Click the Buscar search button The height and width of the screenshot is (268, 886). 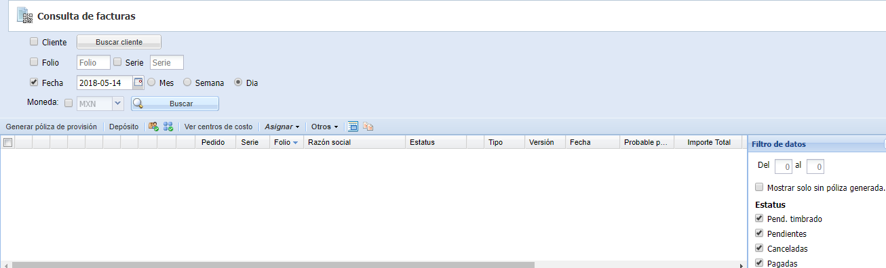click(x=175, y=104)
